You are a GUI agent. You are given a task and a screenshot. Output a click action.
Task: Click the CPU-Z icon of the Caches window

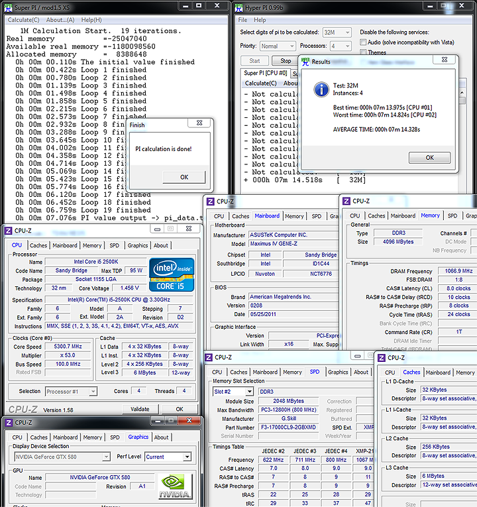click(382, 358)
